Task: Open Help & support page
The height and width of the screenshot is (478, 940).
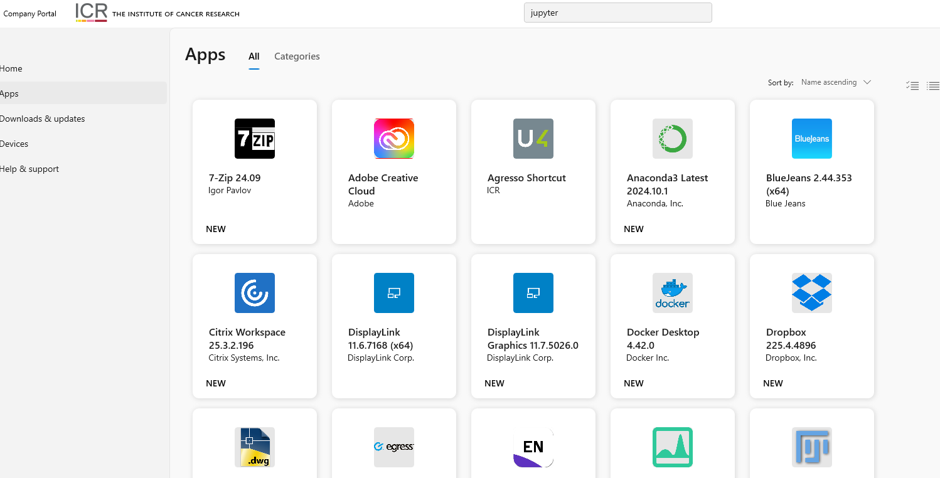Action: [29, 169]
